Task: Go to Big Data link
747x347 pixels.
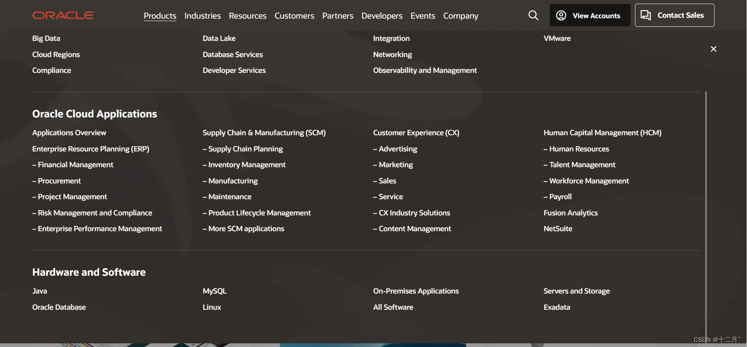Action: (x=46, y=38)
